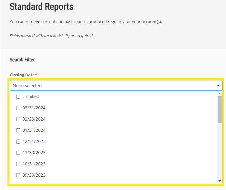Image resolution: width=226 pixels, height=190 pixels.
Task: Click the Closing Date field label
Action: coord(23,75)
